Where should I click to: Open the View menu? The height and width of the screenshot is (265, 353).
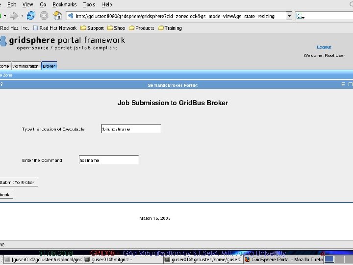coord(27,4)
